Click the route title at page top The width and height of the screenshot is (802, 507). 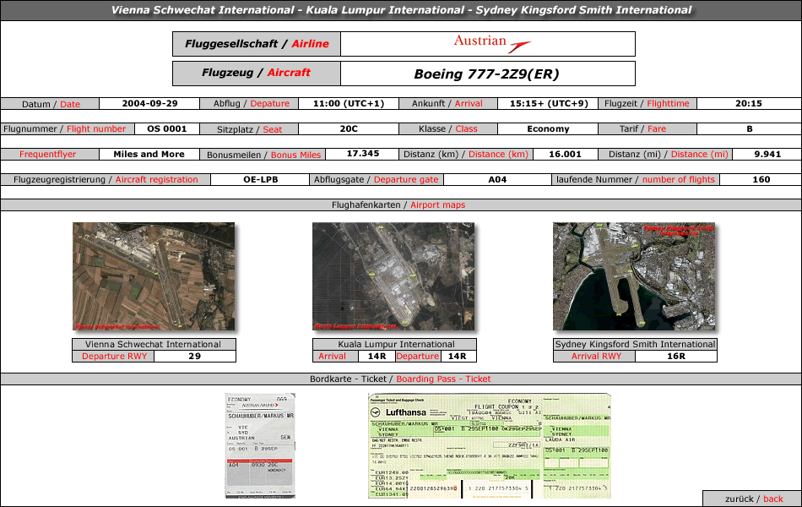coord(401,10)
